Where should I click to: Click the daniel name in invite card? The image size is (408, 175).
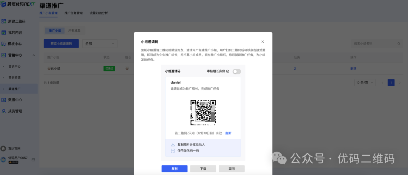pyautogui.click(x=176, y=82)
